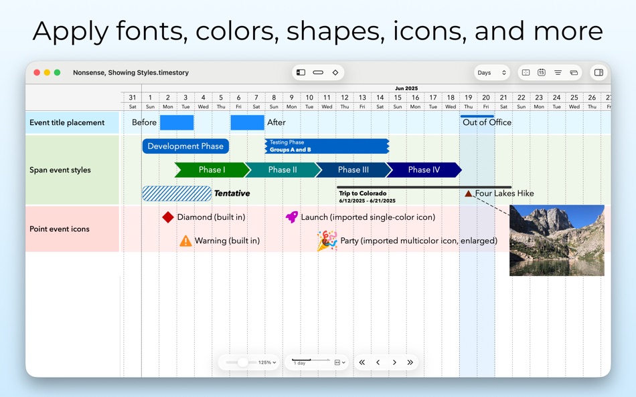Click the date header 31 Sat
Screen dimensions: 636x397
[133, 102]
